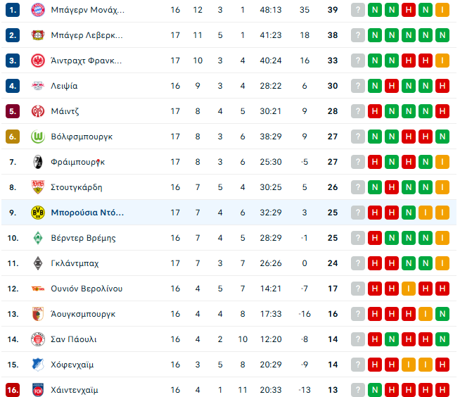
Task: Click the orange draw badge in Leipzig... Frankfurt row
Action: (x=442, y=61)
